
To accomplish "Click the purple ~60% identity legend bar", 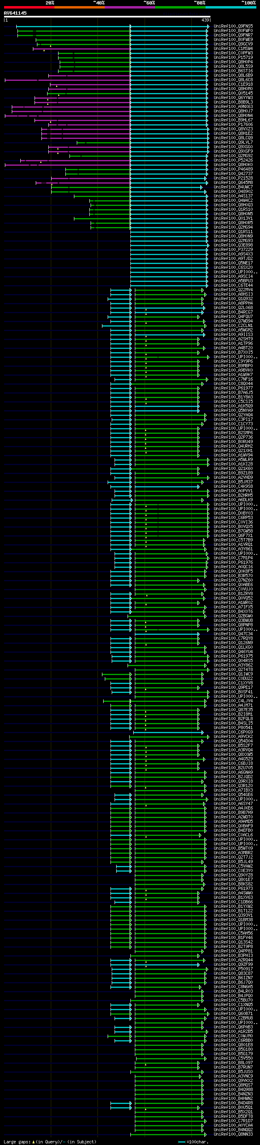I will 130,7.
